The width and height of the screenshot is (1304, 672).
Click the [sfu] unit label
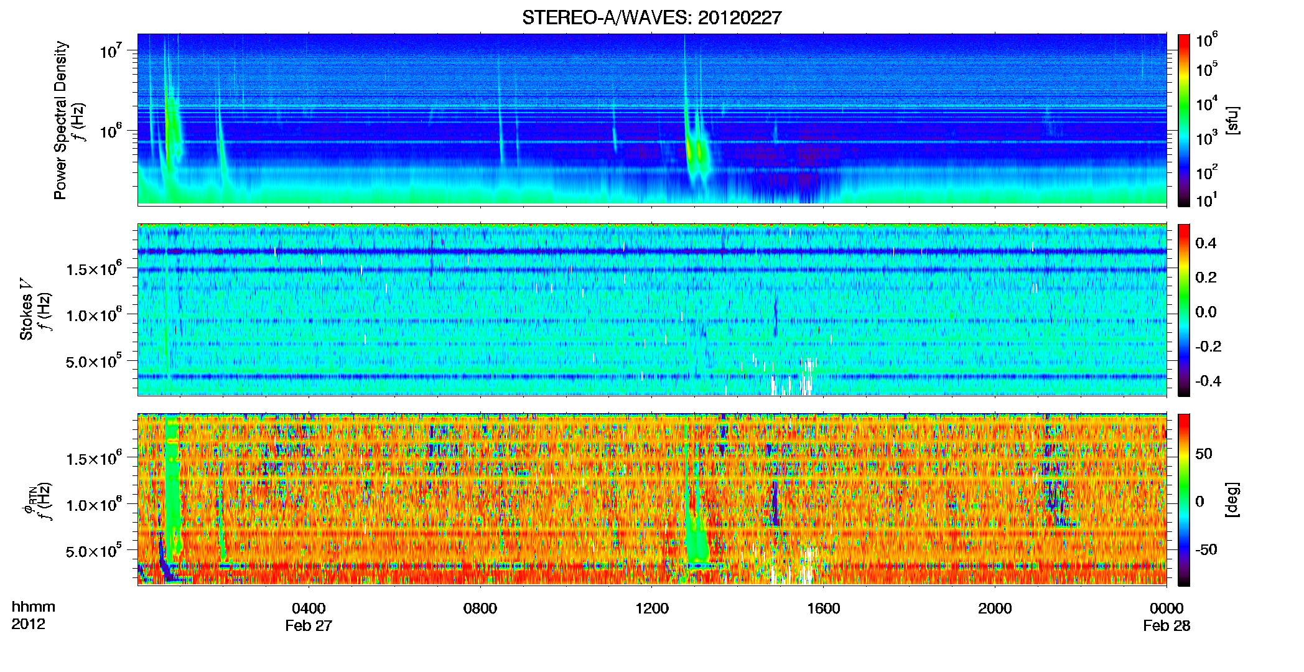(1232, 120)
